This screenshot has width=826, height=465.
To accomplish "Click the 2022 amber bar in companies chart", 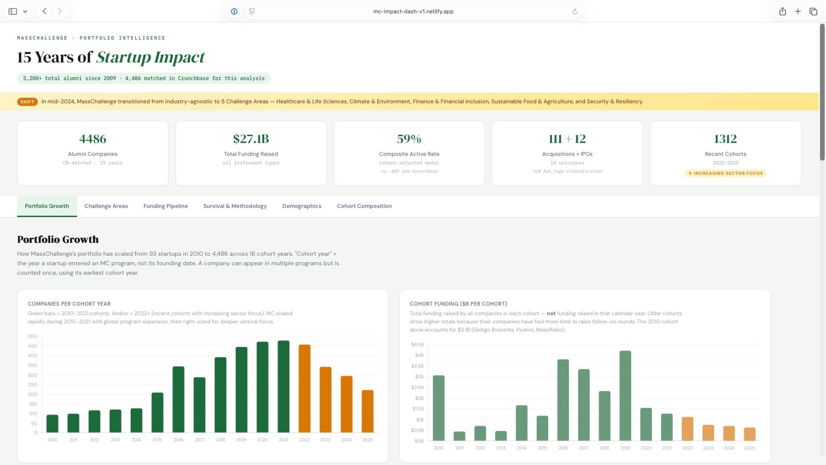I will (x=304, y=389).
